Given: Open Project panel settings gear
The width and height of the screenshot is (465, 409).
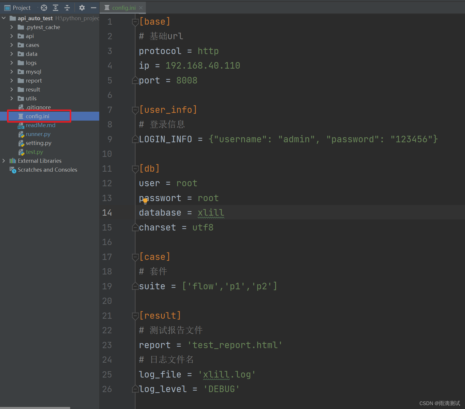Looking at the screenshot, I should 82,8.
